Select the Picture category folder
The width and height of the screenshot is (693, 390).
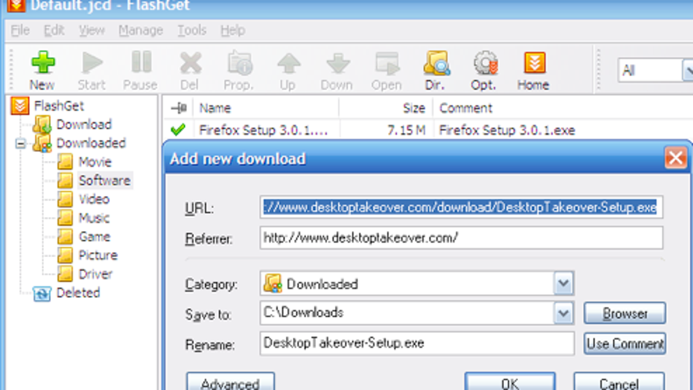click(x=87, y=255)
